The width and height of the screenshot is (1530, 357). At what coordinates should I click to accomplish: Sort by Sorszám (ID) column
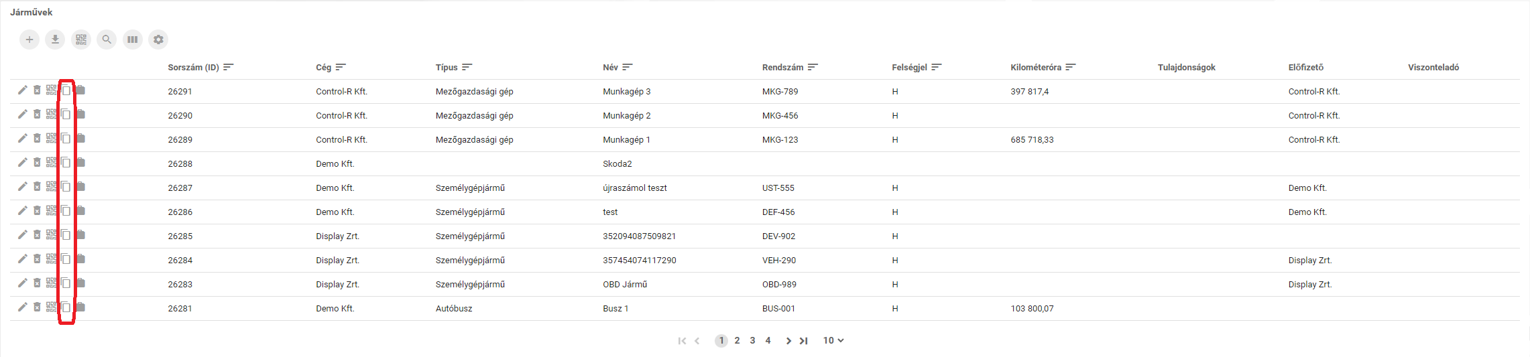point(229,67)
